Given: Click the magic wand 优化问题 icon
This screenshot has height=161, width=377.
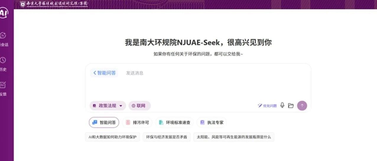Looking at the screenshot, I should (260, 106).
